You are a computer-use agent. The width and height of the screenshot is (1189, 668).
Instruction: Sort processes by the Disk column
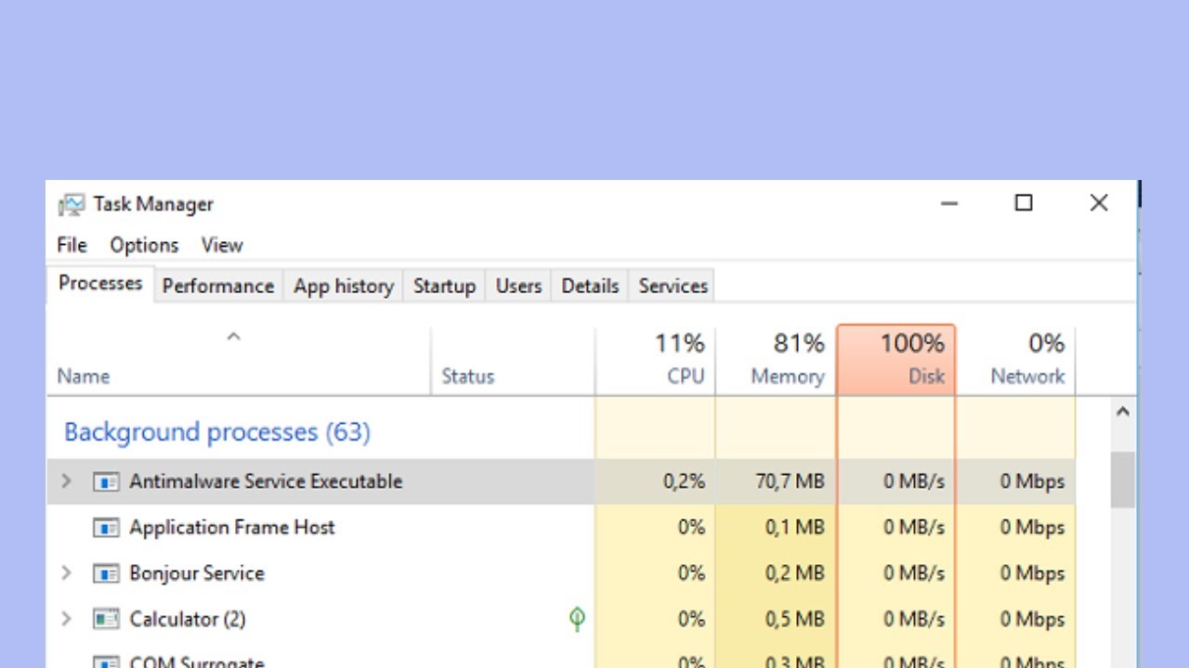tap(896, 360)
